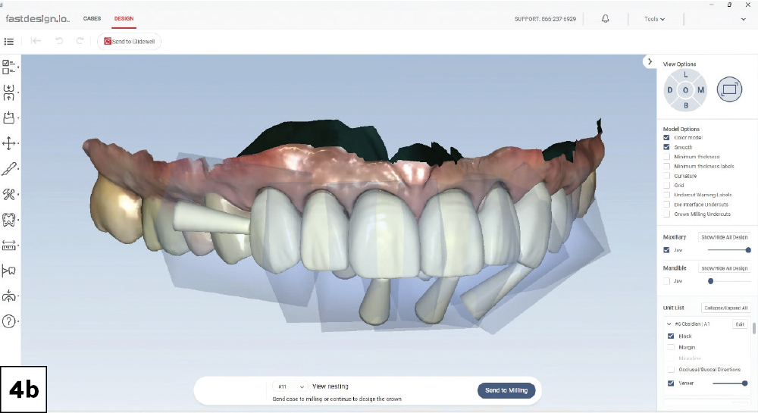The height and width of the screenshot is (413, 758).
Task: Select the arch alignment tool icon
Action: [x=8, y=296]
